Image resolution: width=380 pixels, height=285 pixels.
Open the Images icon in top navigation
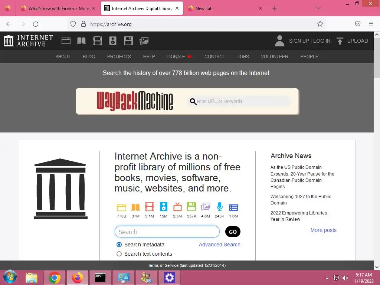coord(144,41)
